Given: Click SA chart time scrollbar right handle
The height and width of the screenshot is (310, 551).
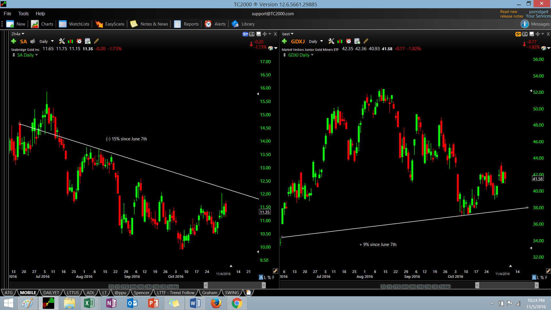Looking at the screenshot, I should (x=264, y=285).
